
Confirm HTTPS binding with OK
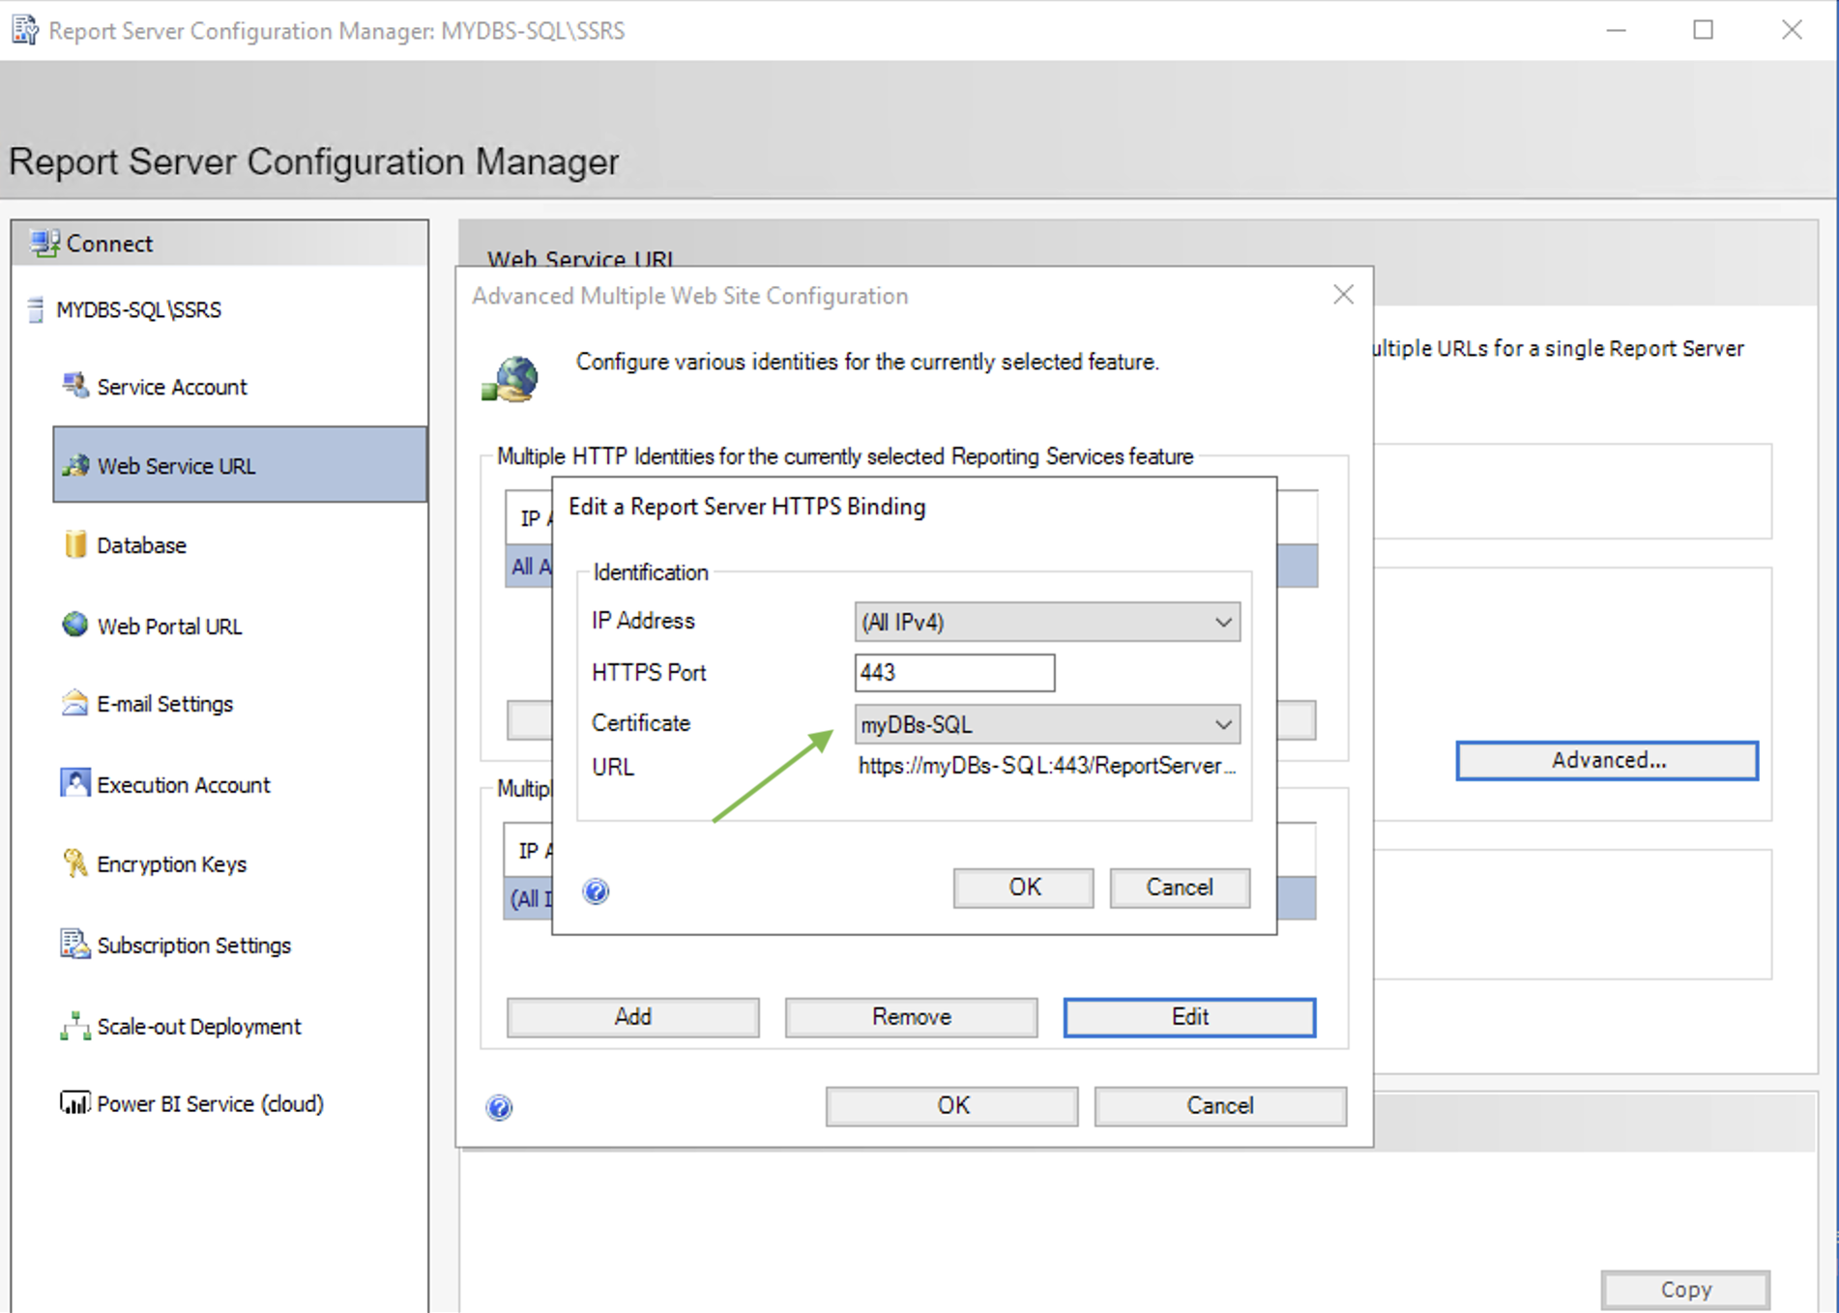[x=1024, y=888]
